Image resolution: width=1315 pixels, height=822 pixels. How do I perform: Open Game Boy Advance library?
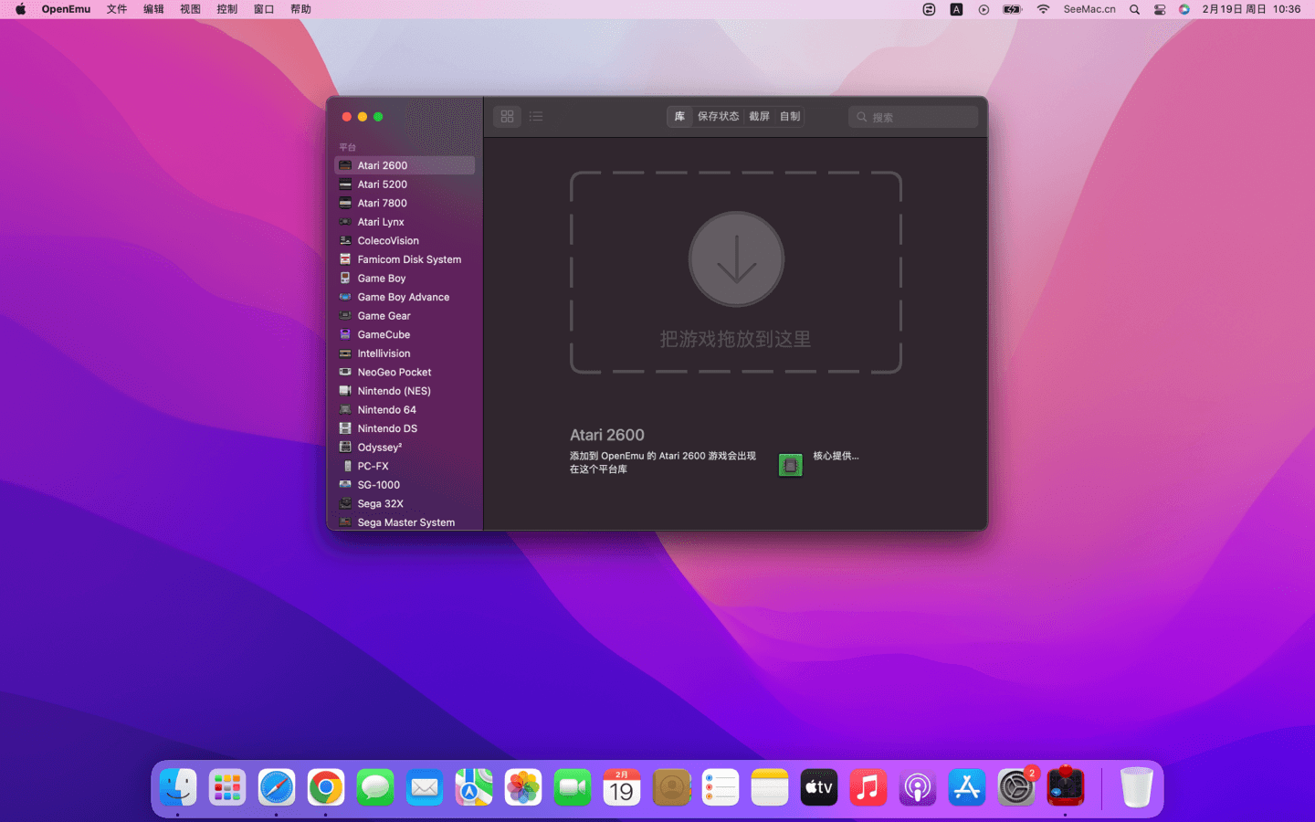coord(405,297)
